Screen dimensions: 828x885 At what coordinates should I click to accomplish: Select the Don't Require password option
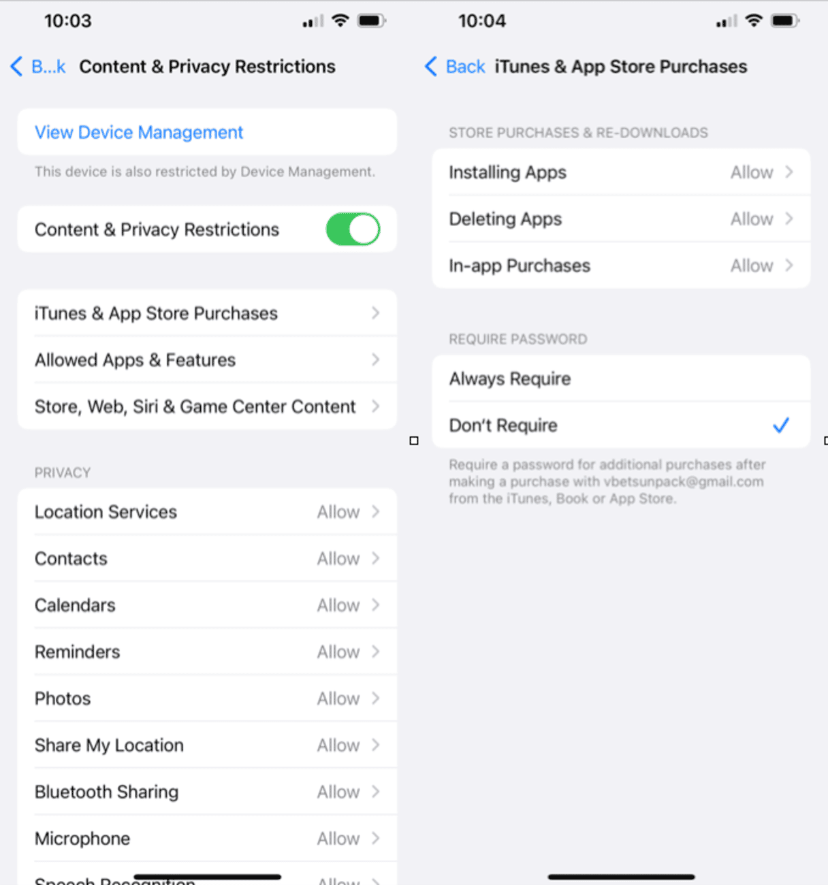pos(621,425)
